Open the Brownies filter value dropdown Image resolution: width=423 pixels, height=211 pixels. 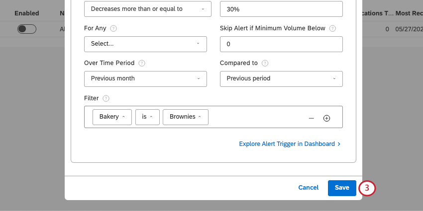(x=185, y=117)
